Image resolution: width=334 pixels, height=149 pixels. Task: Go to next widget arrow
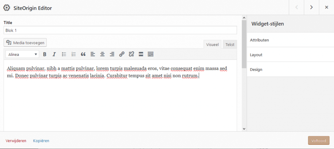(311, 7)
